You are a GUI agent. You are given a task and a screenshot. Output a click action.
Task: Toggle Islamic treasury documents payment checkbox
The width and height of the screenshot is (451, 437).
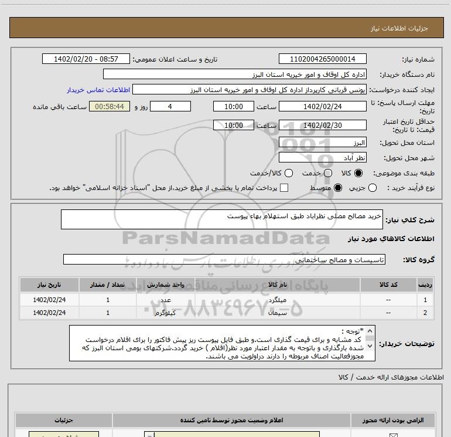tap(284, 188)
